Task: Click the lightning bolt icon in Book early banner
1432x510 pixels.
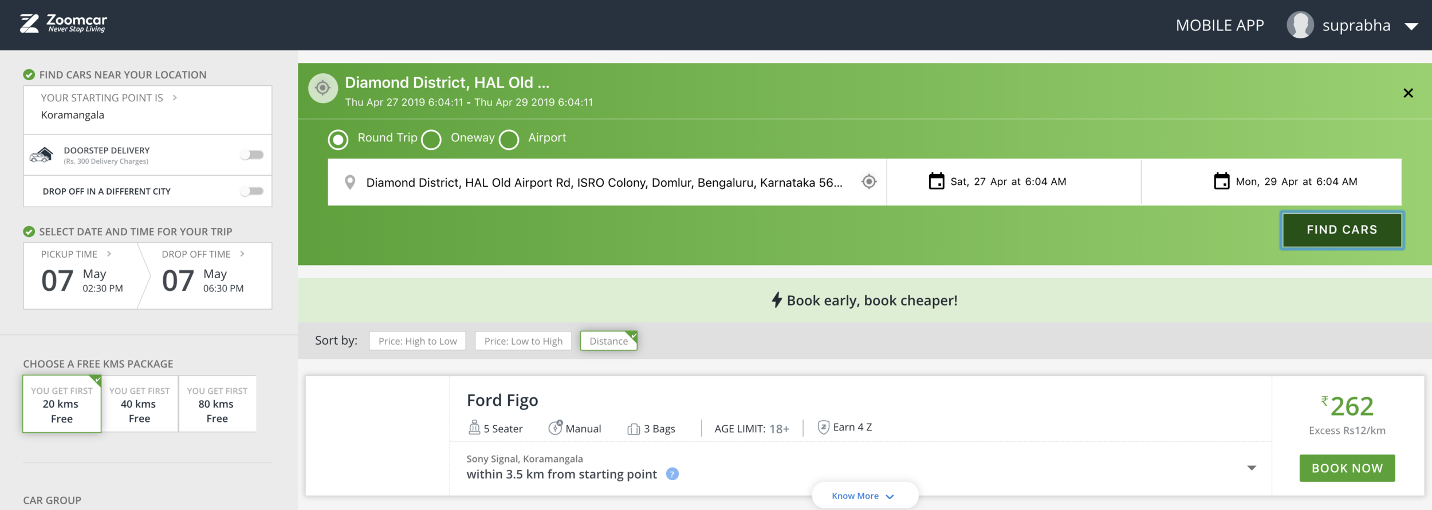Action: pyautogui.click(x=777, y=300)
